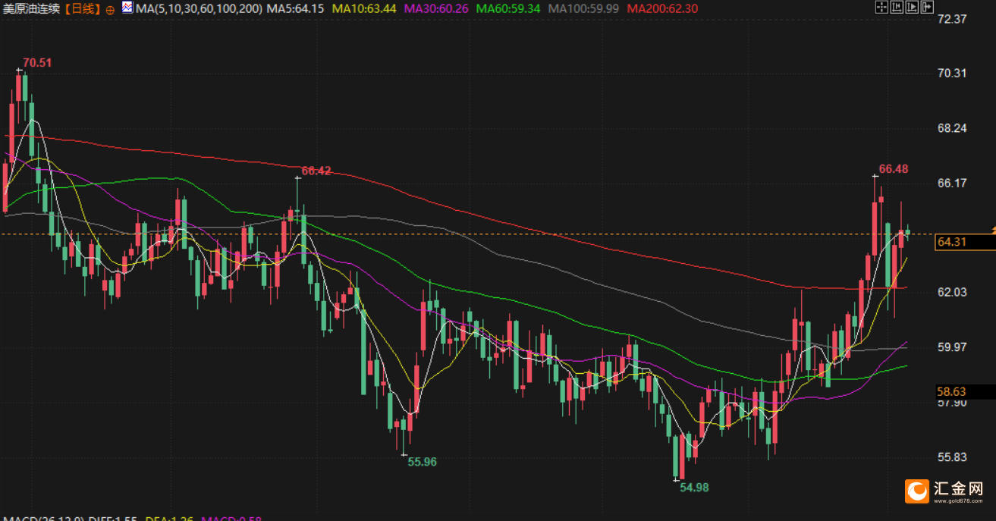Click the current price tag 64.31
The height and width of the screenshot is (521, 996).
coord(965,242)
